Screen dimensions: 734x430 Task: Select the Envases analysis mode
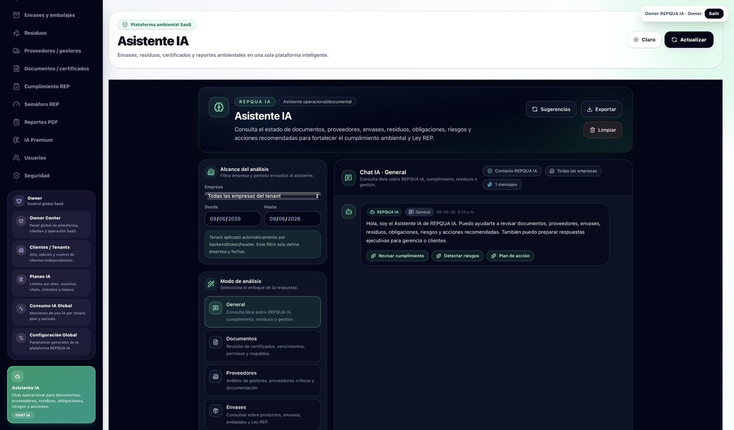pos(263,415)
